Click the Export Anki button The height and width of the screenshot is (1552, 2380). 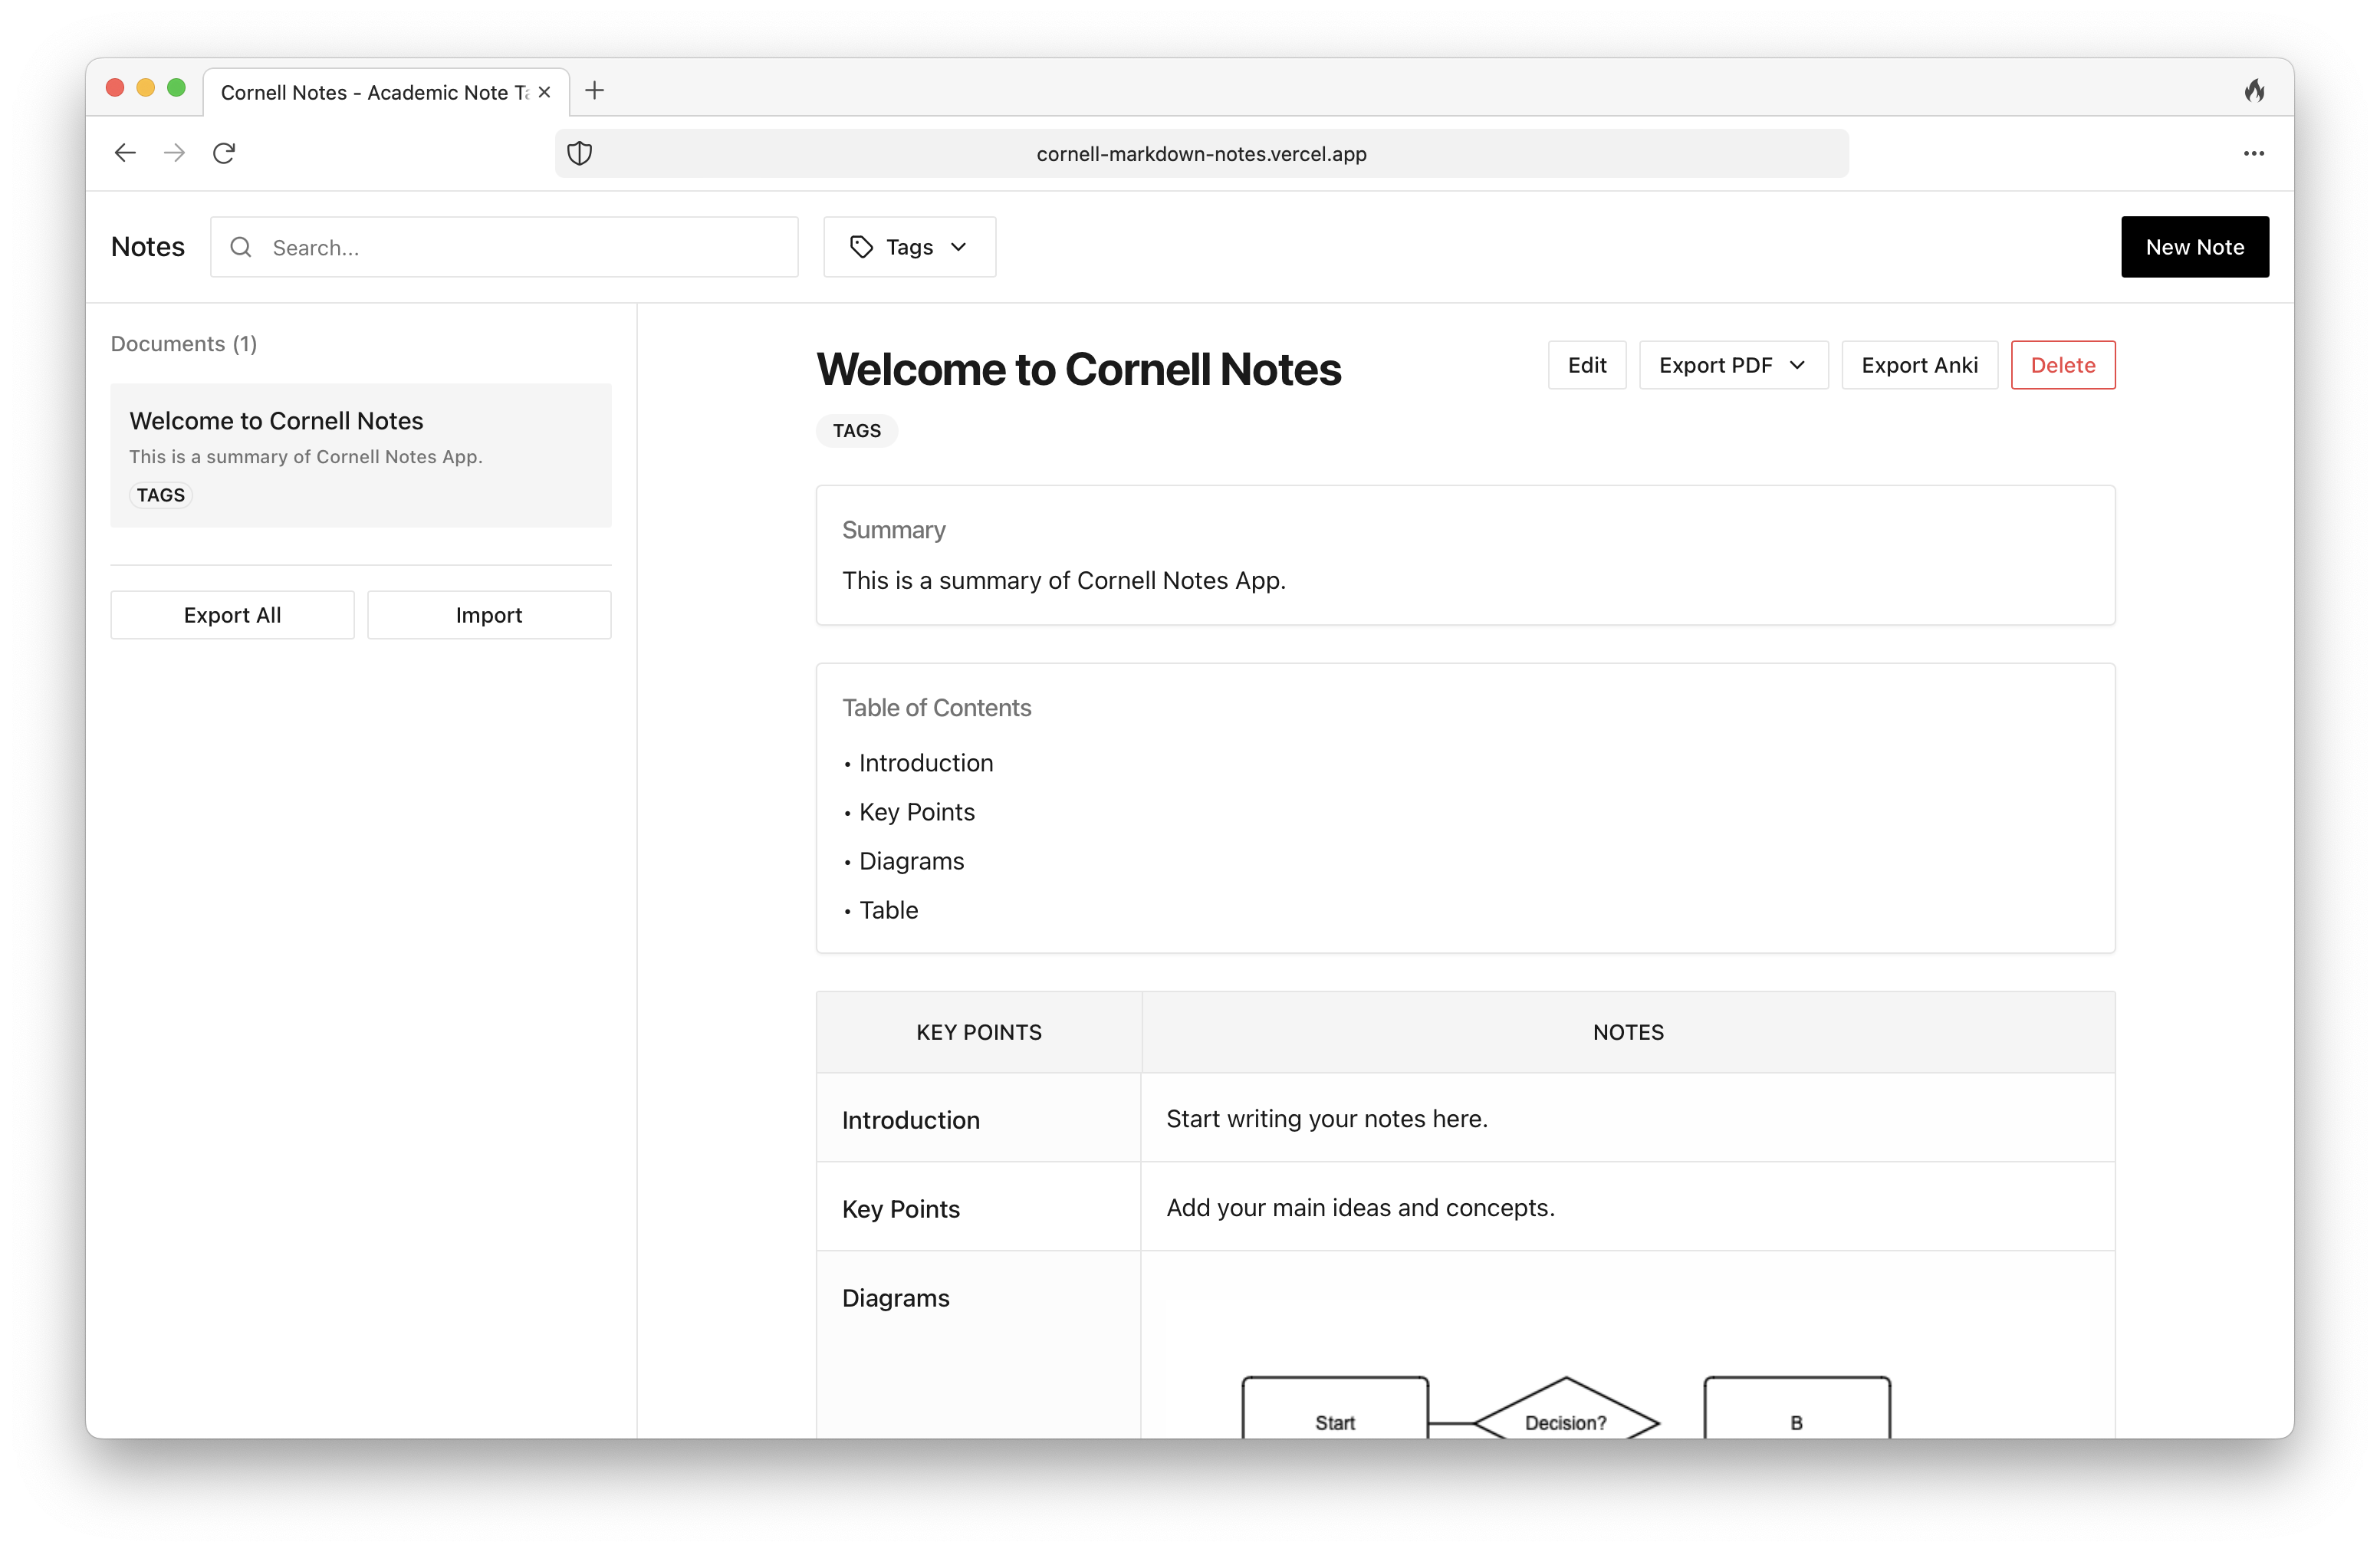(1919, 365)
